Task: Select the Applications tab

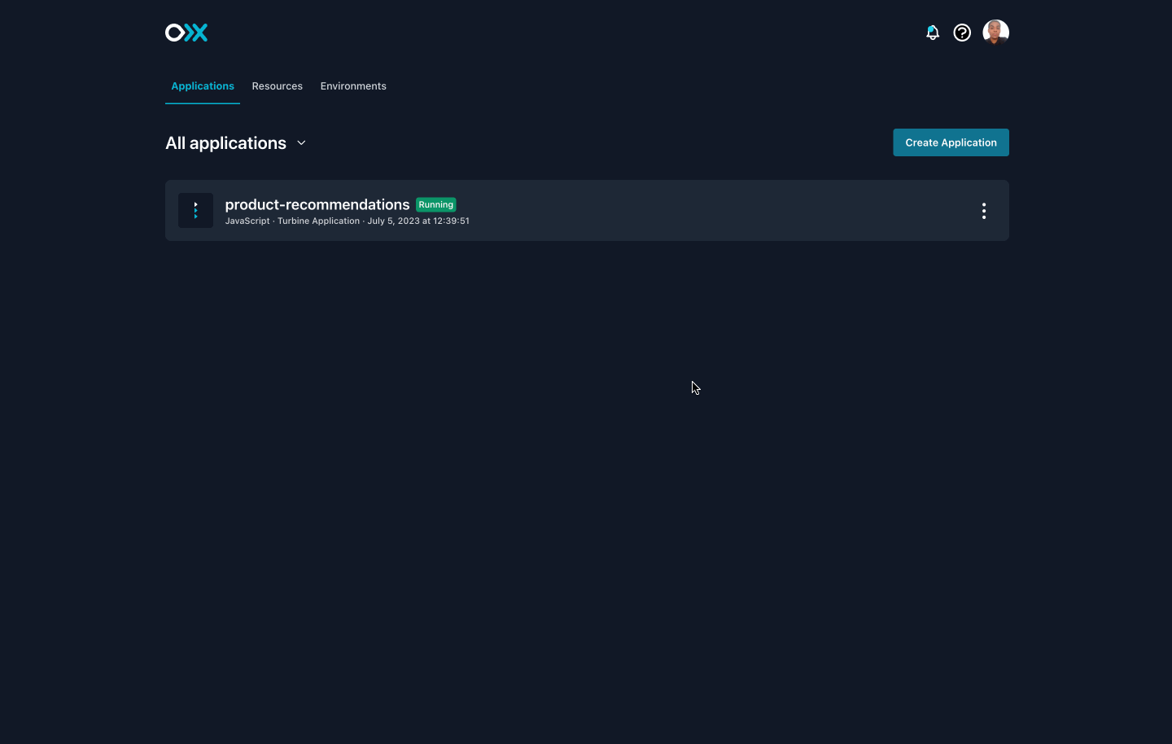Action: (203, 86)
